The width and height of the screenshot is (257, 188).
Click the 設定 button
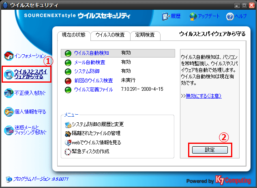click(x=210, y=150)
